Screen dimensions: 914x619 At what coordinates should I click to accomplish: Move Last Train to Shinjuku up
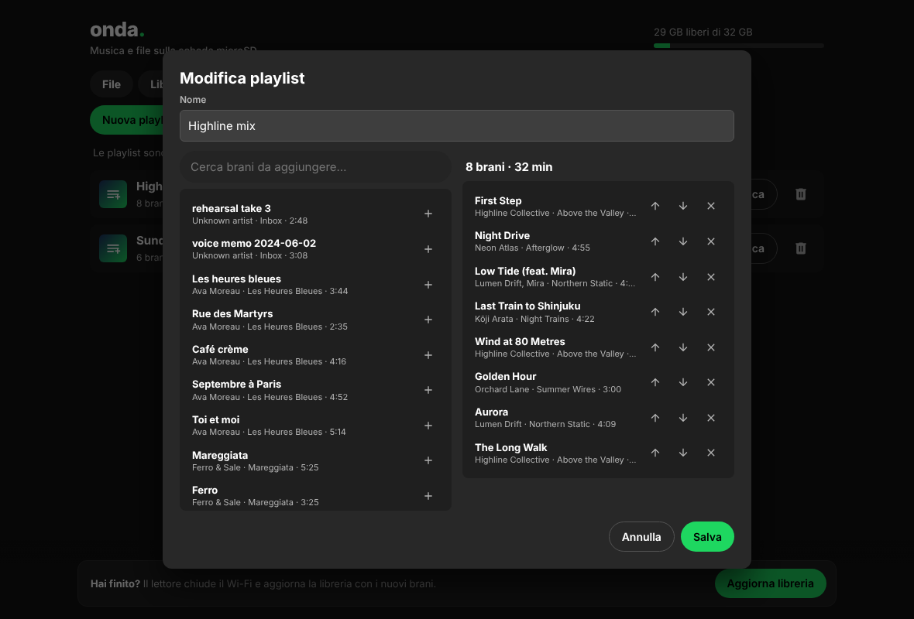(x=655, y=312)
